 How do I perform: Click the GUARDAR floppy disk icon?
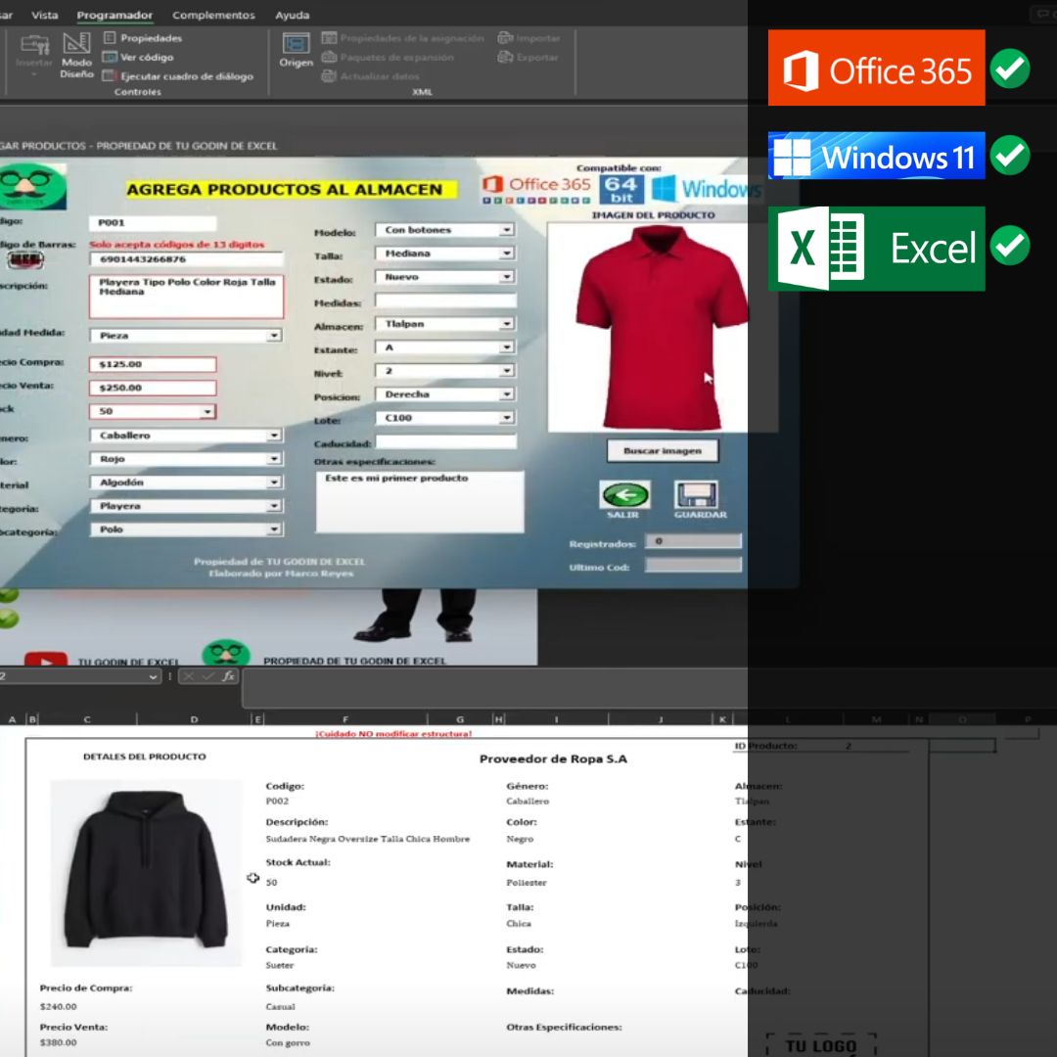697,495
